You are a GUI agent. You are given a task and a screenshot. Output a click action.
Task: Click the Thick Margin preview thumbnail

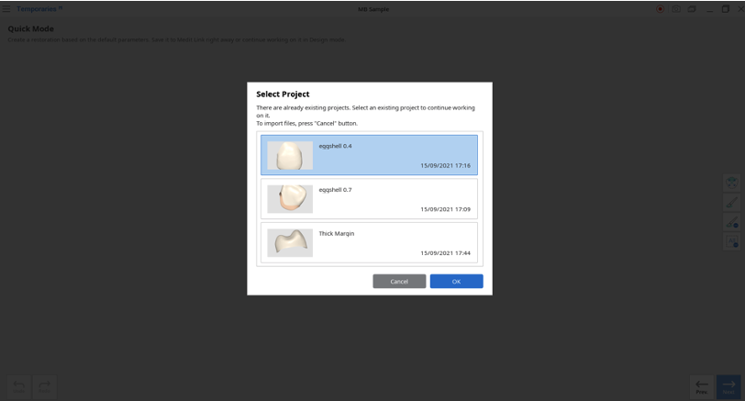(290, 243)
